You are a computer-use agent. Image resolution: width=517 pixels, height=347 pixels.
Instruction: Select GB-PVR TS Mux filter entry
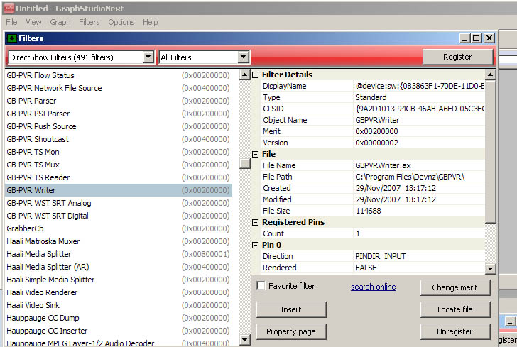33,165
